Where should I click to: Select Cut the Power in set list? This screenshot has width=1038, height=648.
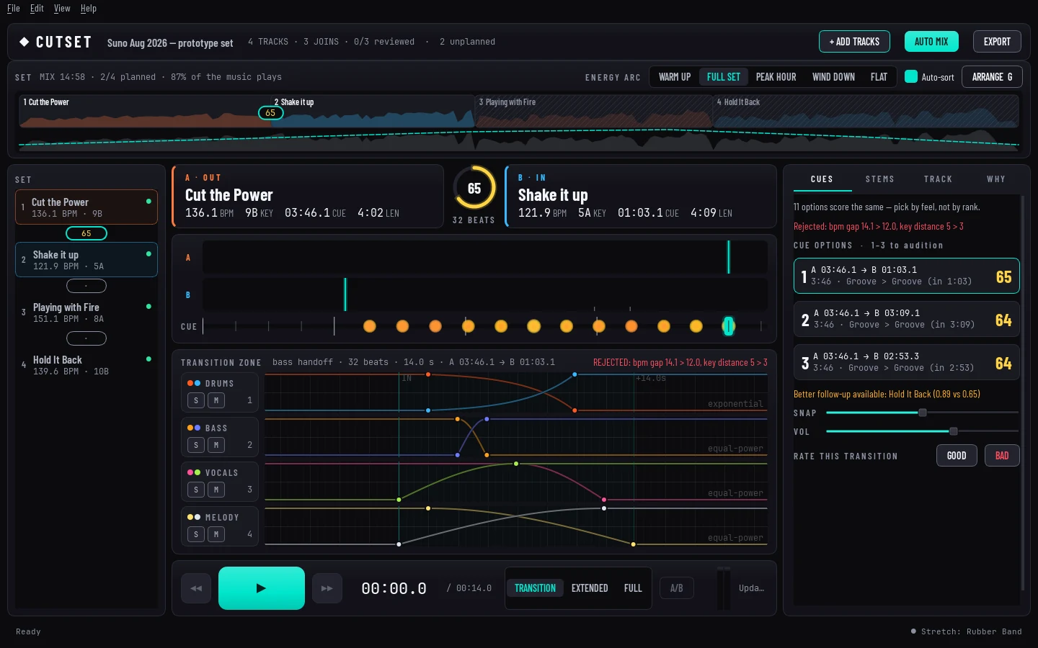coord(86,207)
